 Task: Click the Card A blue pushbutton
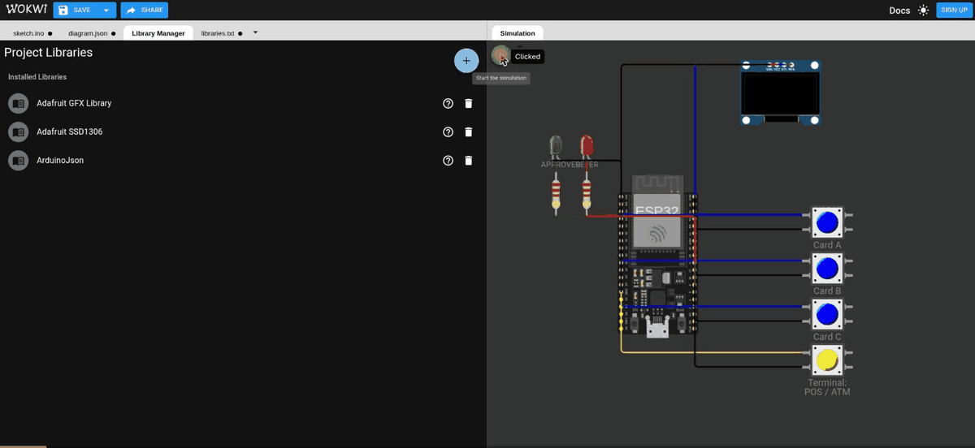tap(827, 222)
